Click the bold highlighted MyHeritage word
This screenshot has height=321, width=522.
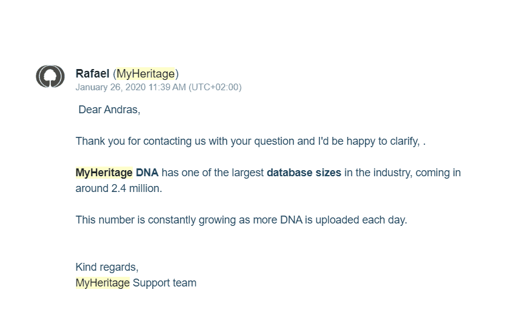coord(104,173)
